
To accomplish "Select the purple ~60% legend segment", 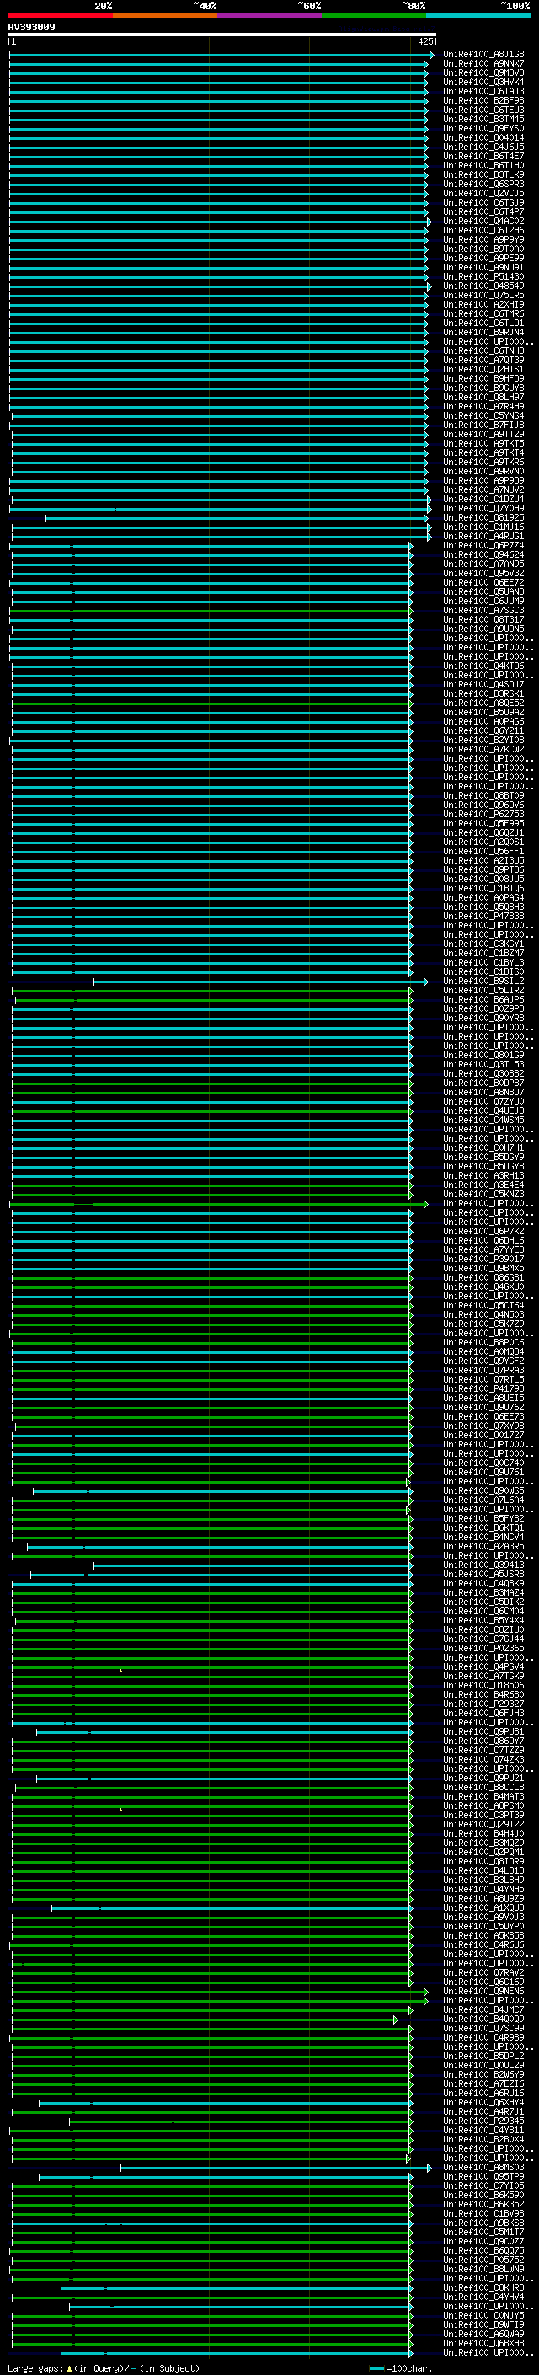I will 269,15.
